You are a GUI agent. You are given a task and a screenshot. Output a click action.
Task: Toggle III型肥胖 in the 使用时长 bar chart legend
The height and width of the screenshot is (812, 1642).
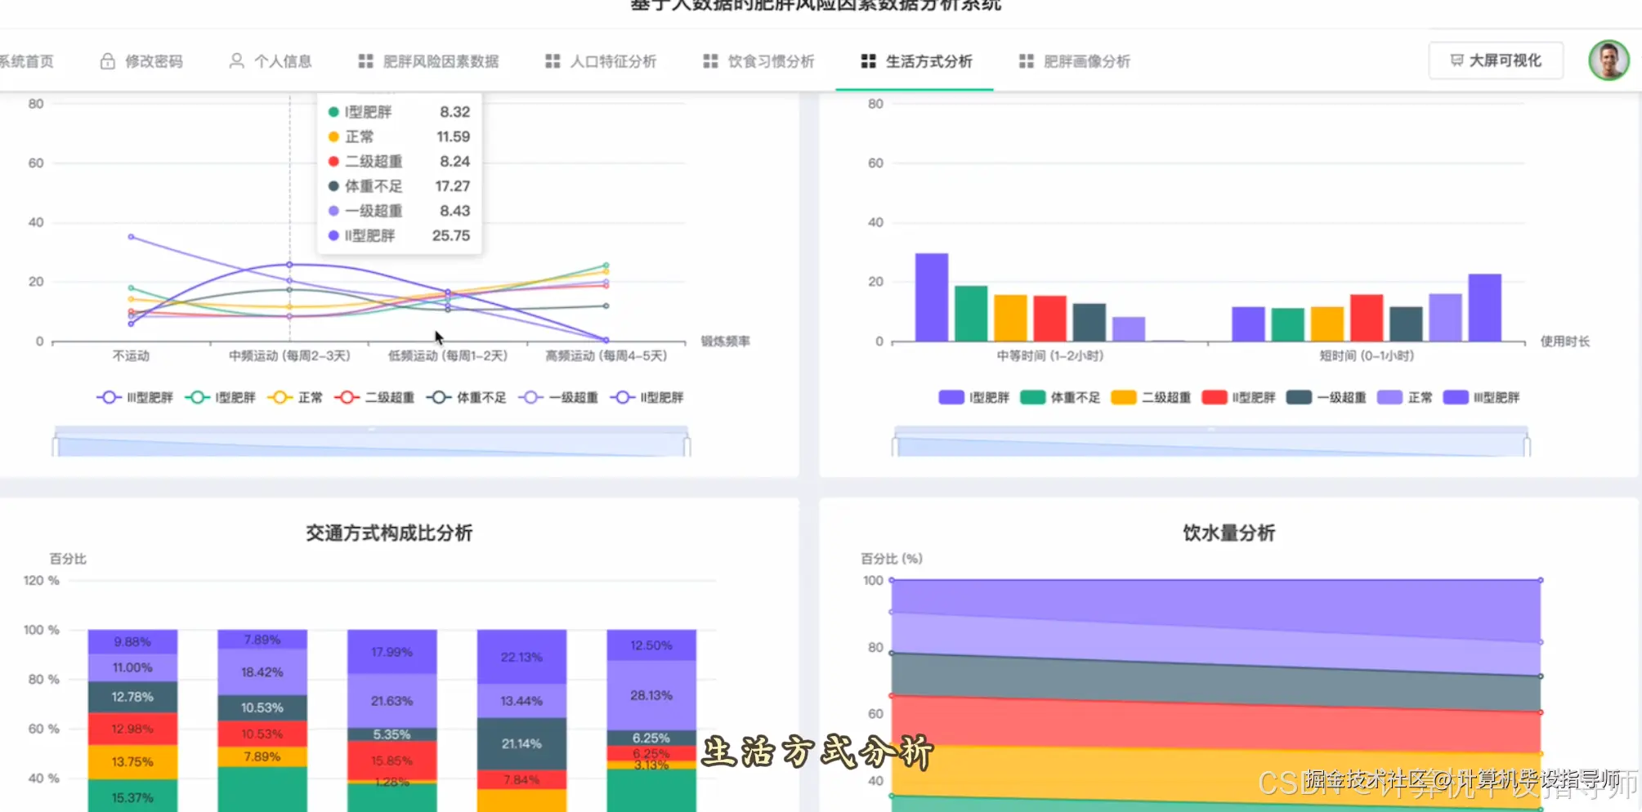pos(1482,398)
